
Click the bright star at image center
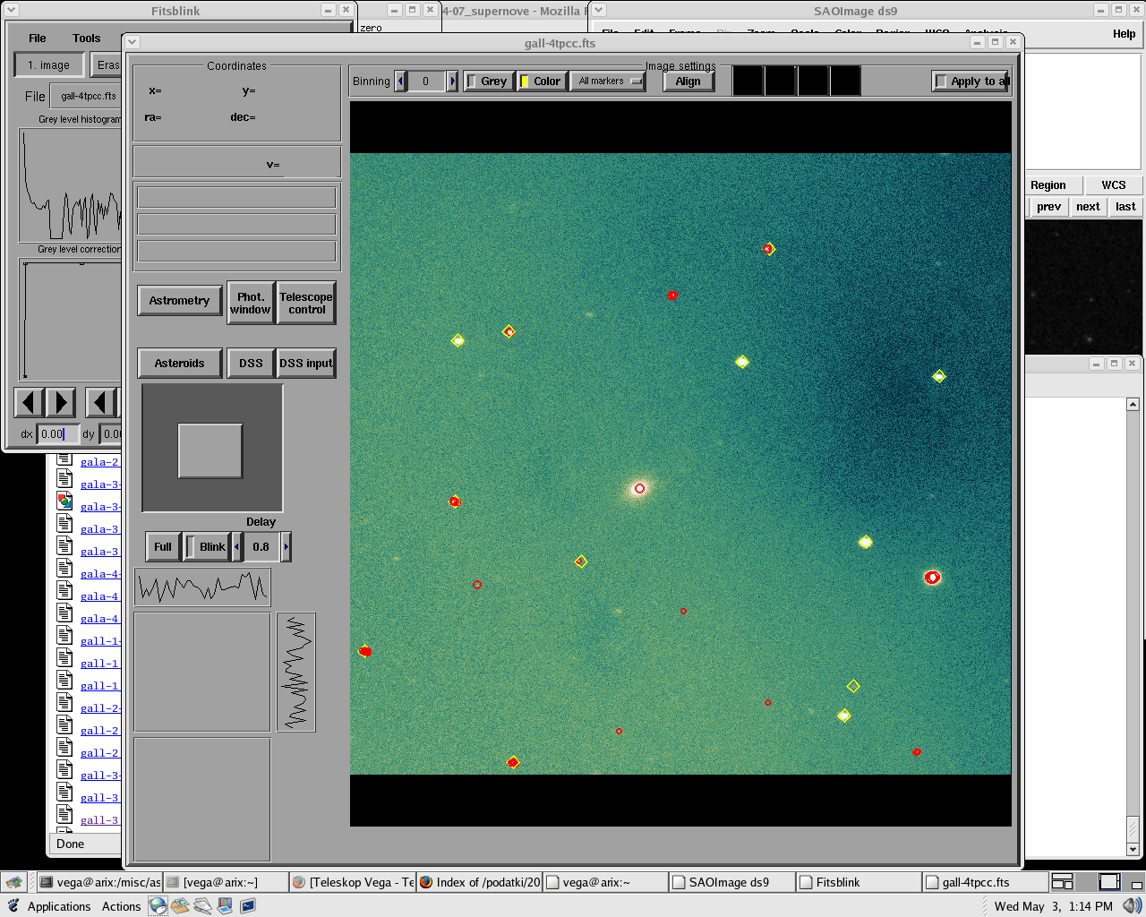tap(639, 488)
